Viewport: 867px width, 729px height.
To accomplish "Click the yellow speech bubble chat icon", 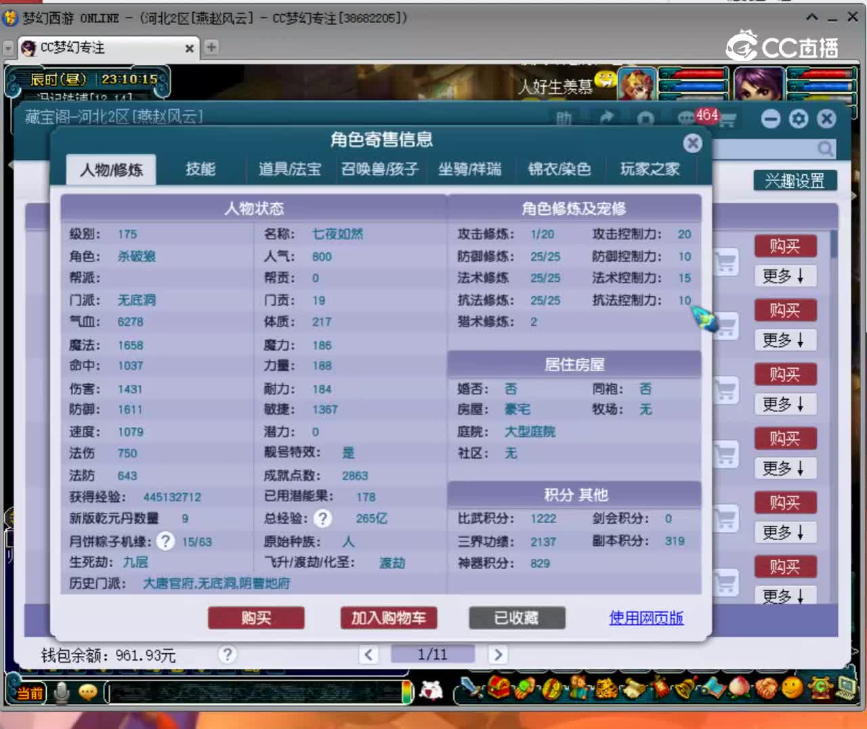I will [88, 692].
